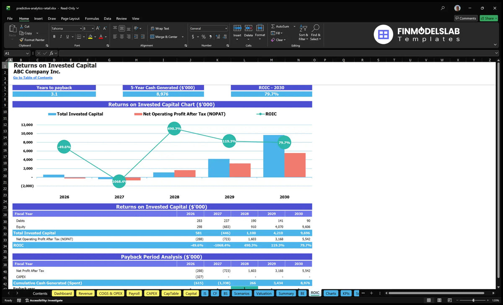Open the Valuation sheet tab
The height and width of the screenshot is (305, 503).
click(x=264, y=293)
